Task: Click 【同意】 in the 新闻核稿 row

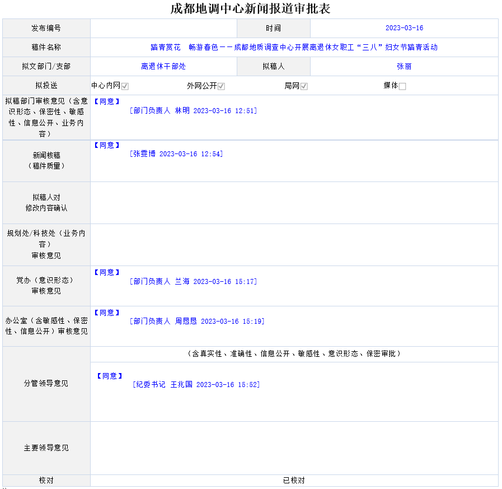Action: pyautogui.click(x=106, y=146)
